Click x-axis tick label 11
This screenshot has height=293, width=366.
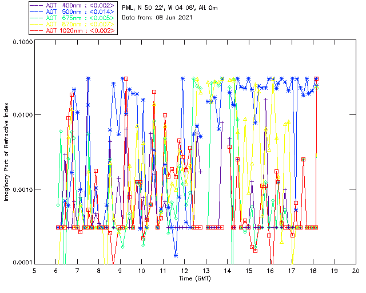163,271
